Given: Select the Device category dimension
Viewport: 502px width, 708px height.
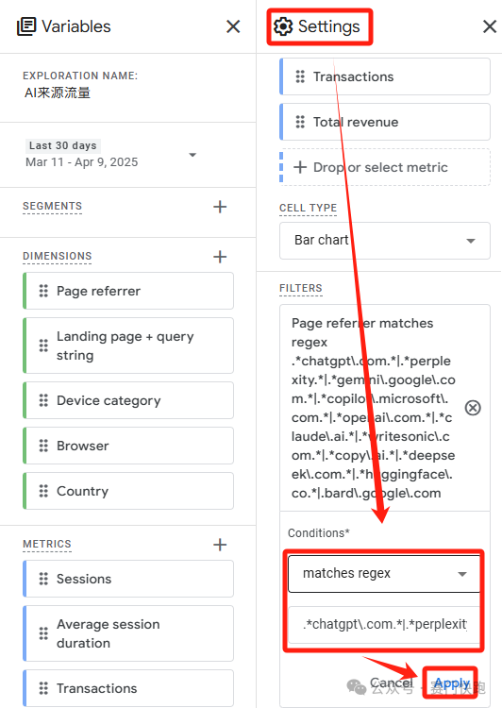Looking at the screenshot, I should point(128,400).
